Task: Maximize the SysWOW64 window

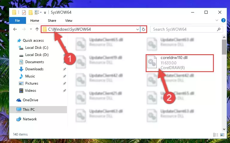Action: 206,12
